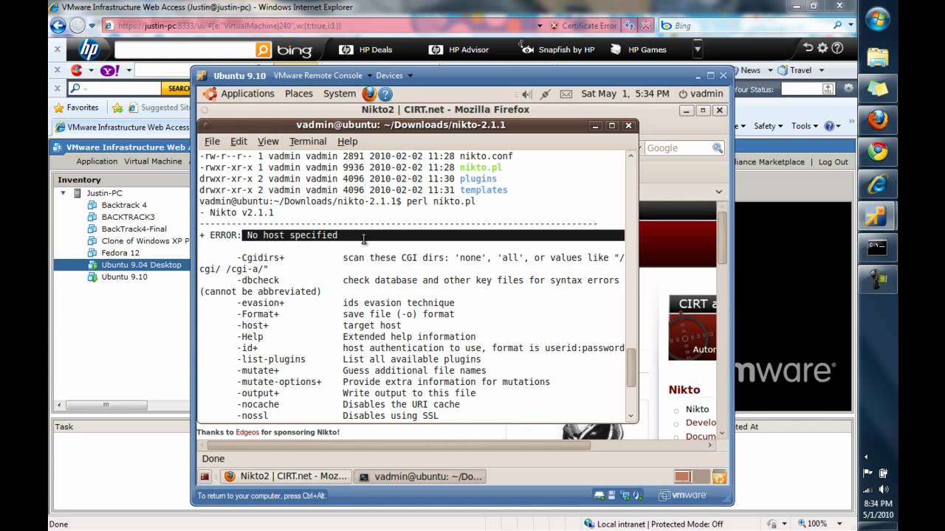Click the network connection plug icon in panel

[x=546, y=94]
